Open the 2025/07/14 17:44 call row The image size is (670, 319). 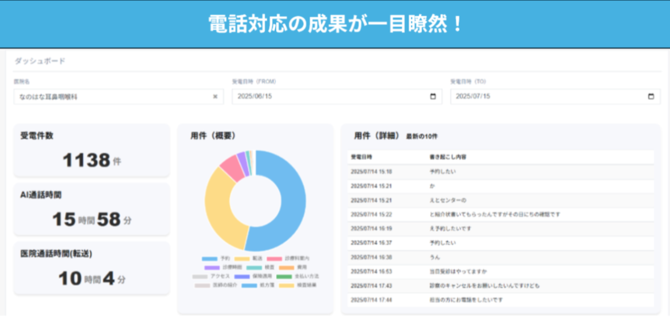(501, 300)
